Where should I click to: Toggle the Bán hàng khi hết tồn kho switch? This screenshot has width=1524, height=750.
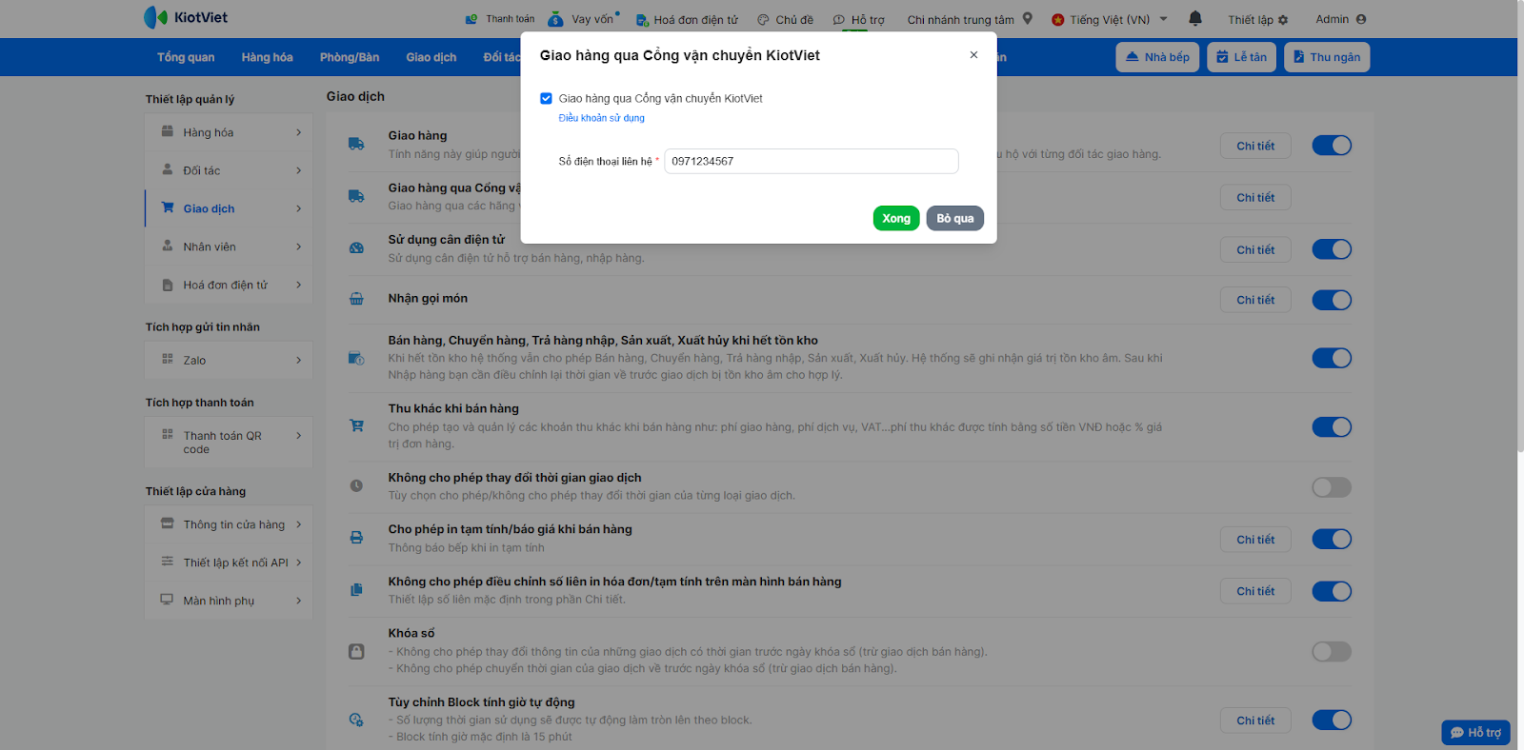coord(1332,358)
